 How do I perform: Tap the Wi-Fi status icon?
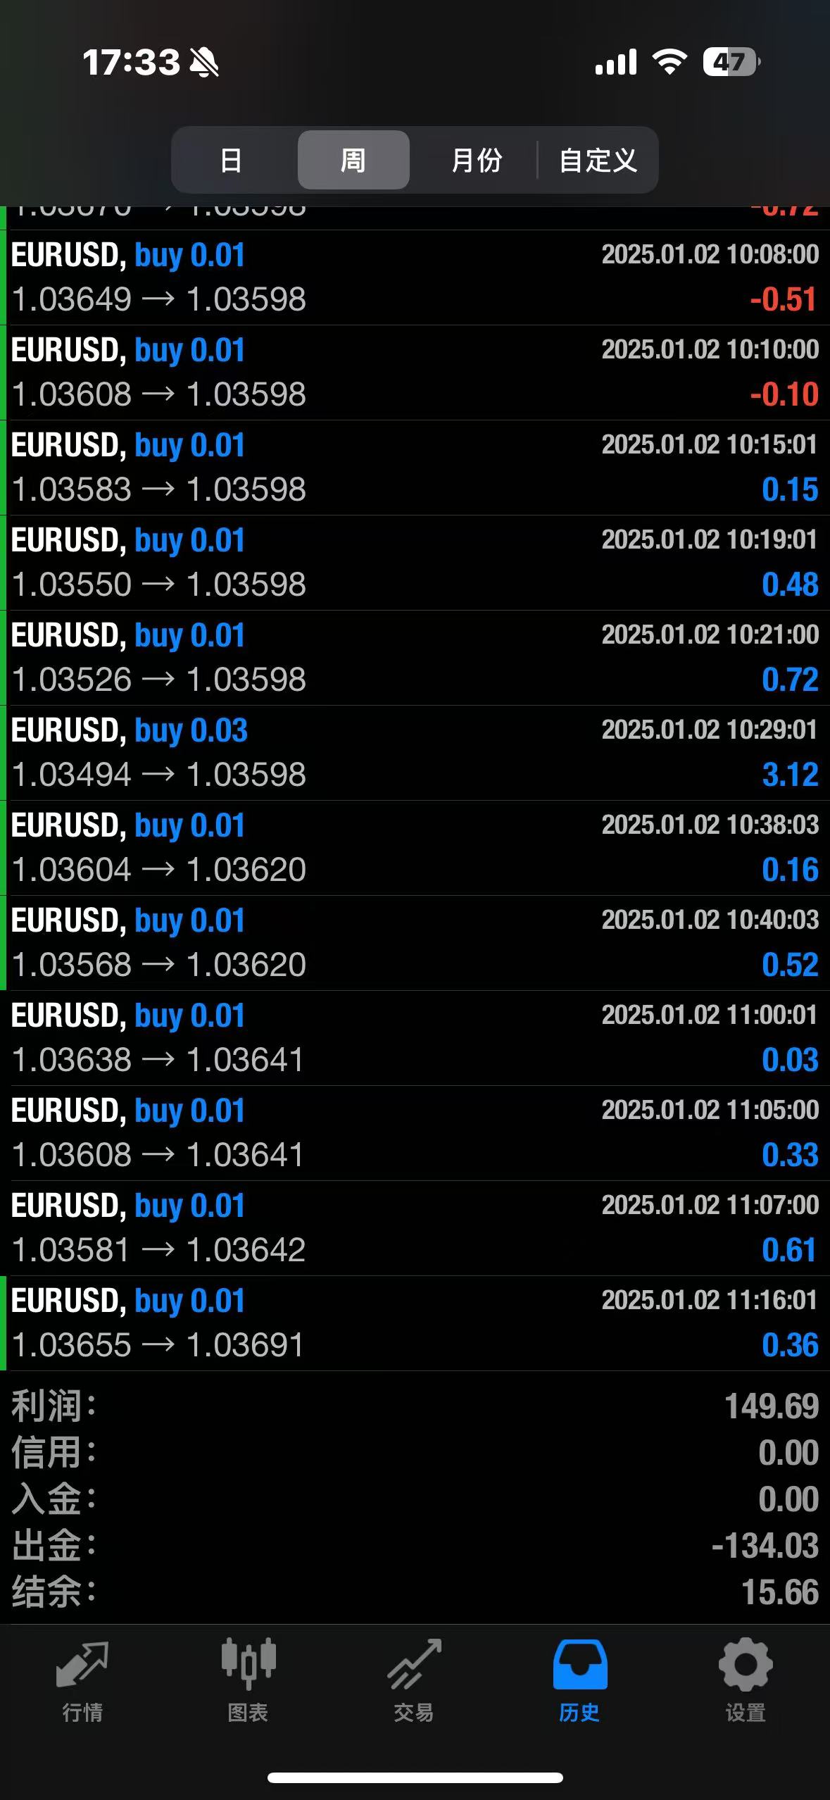[669, 62]
